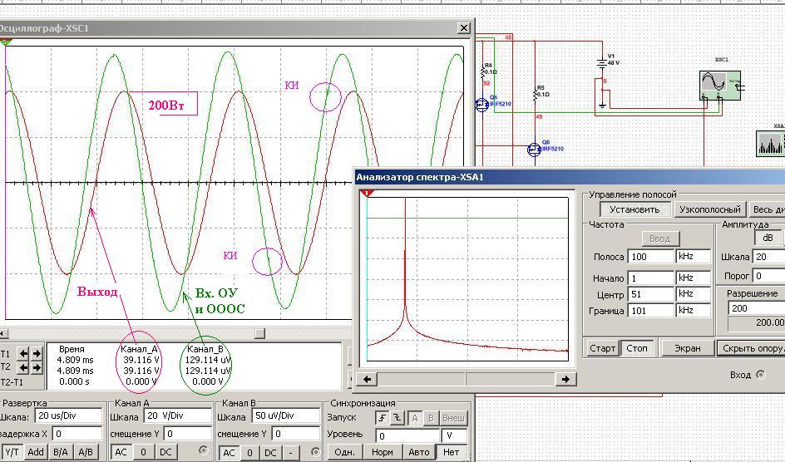Click the Весь ди... full-range button

coord(767,209)
